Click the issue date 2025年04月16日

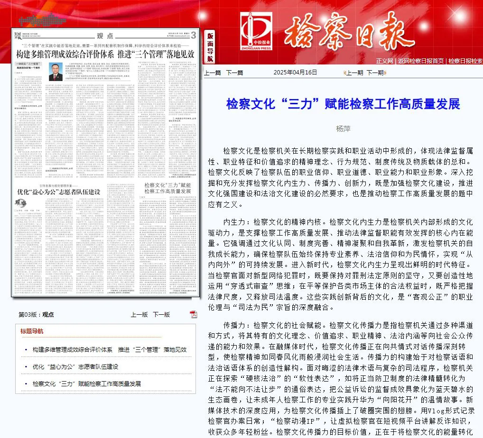click(x=295, y=73)
